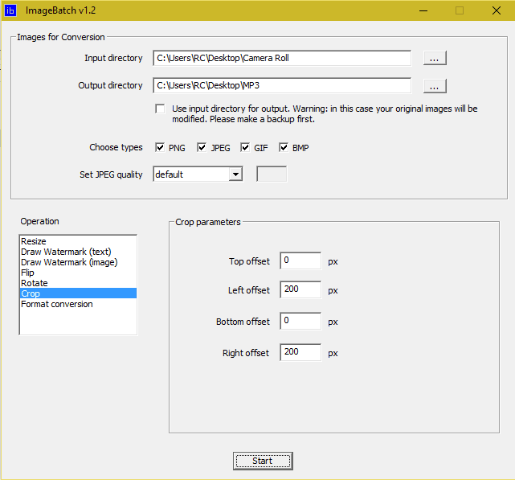Click the custom JPEG quality value box
Viewport: 515px width, 480px height.
272,174
